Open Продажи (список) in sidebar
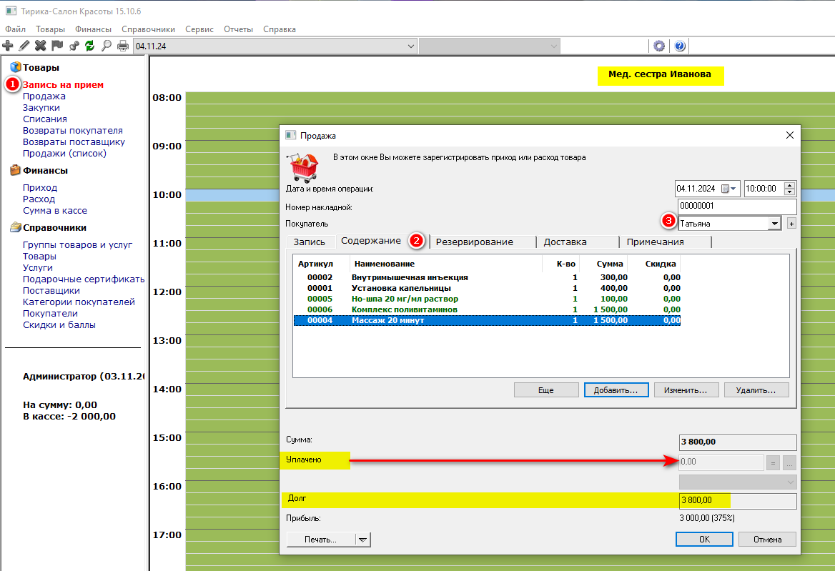The width and height of the screenshot is (835, 571). [x=64, y=153]
